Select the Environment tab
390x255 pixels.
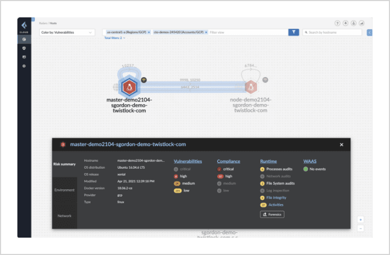pos(65,190)
